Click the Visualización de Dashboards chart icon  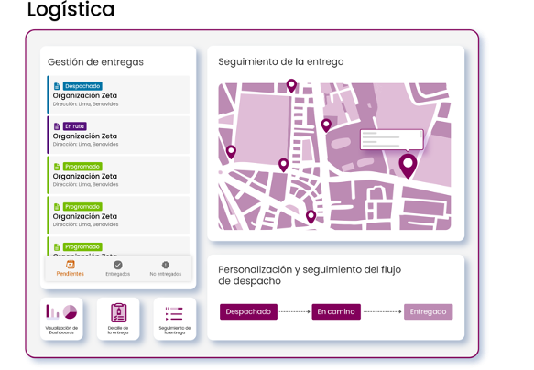tap(61, 311)
